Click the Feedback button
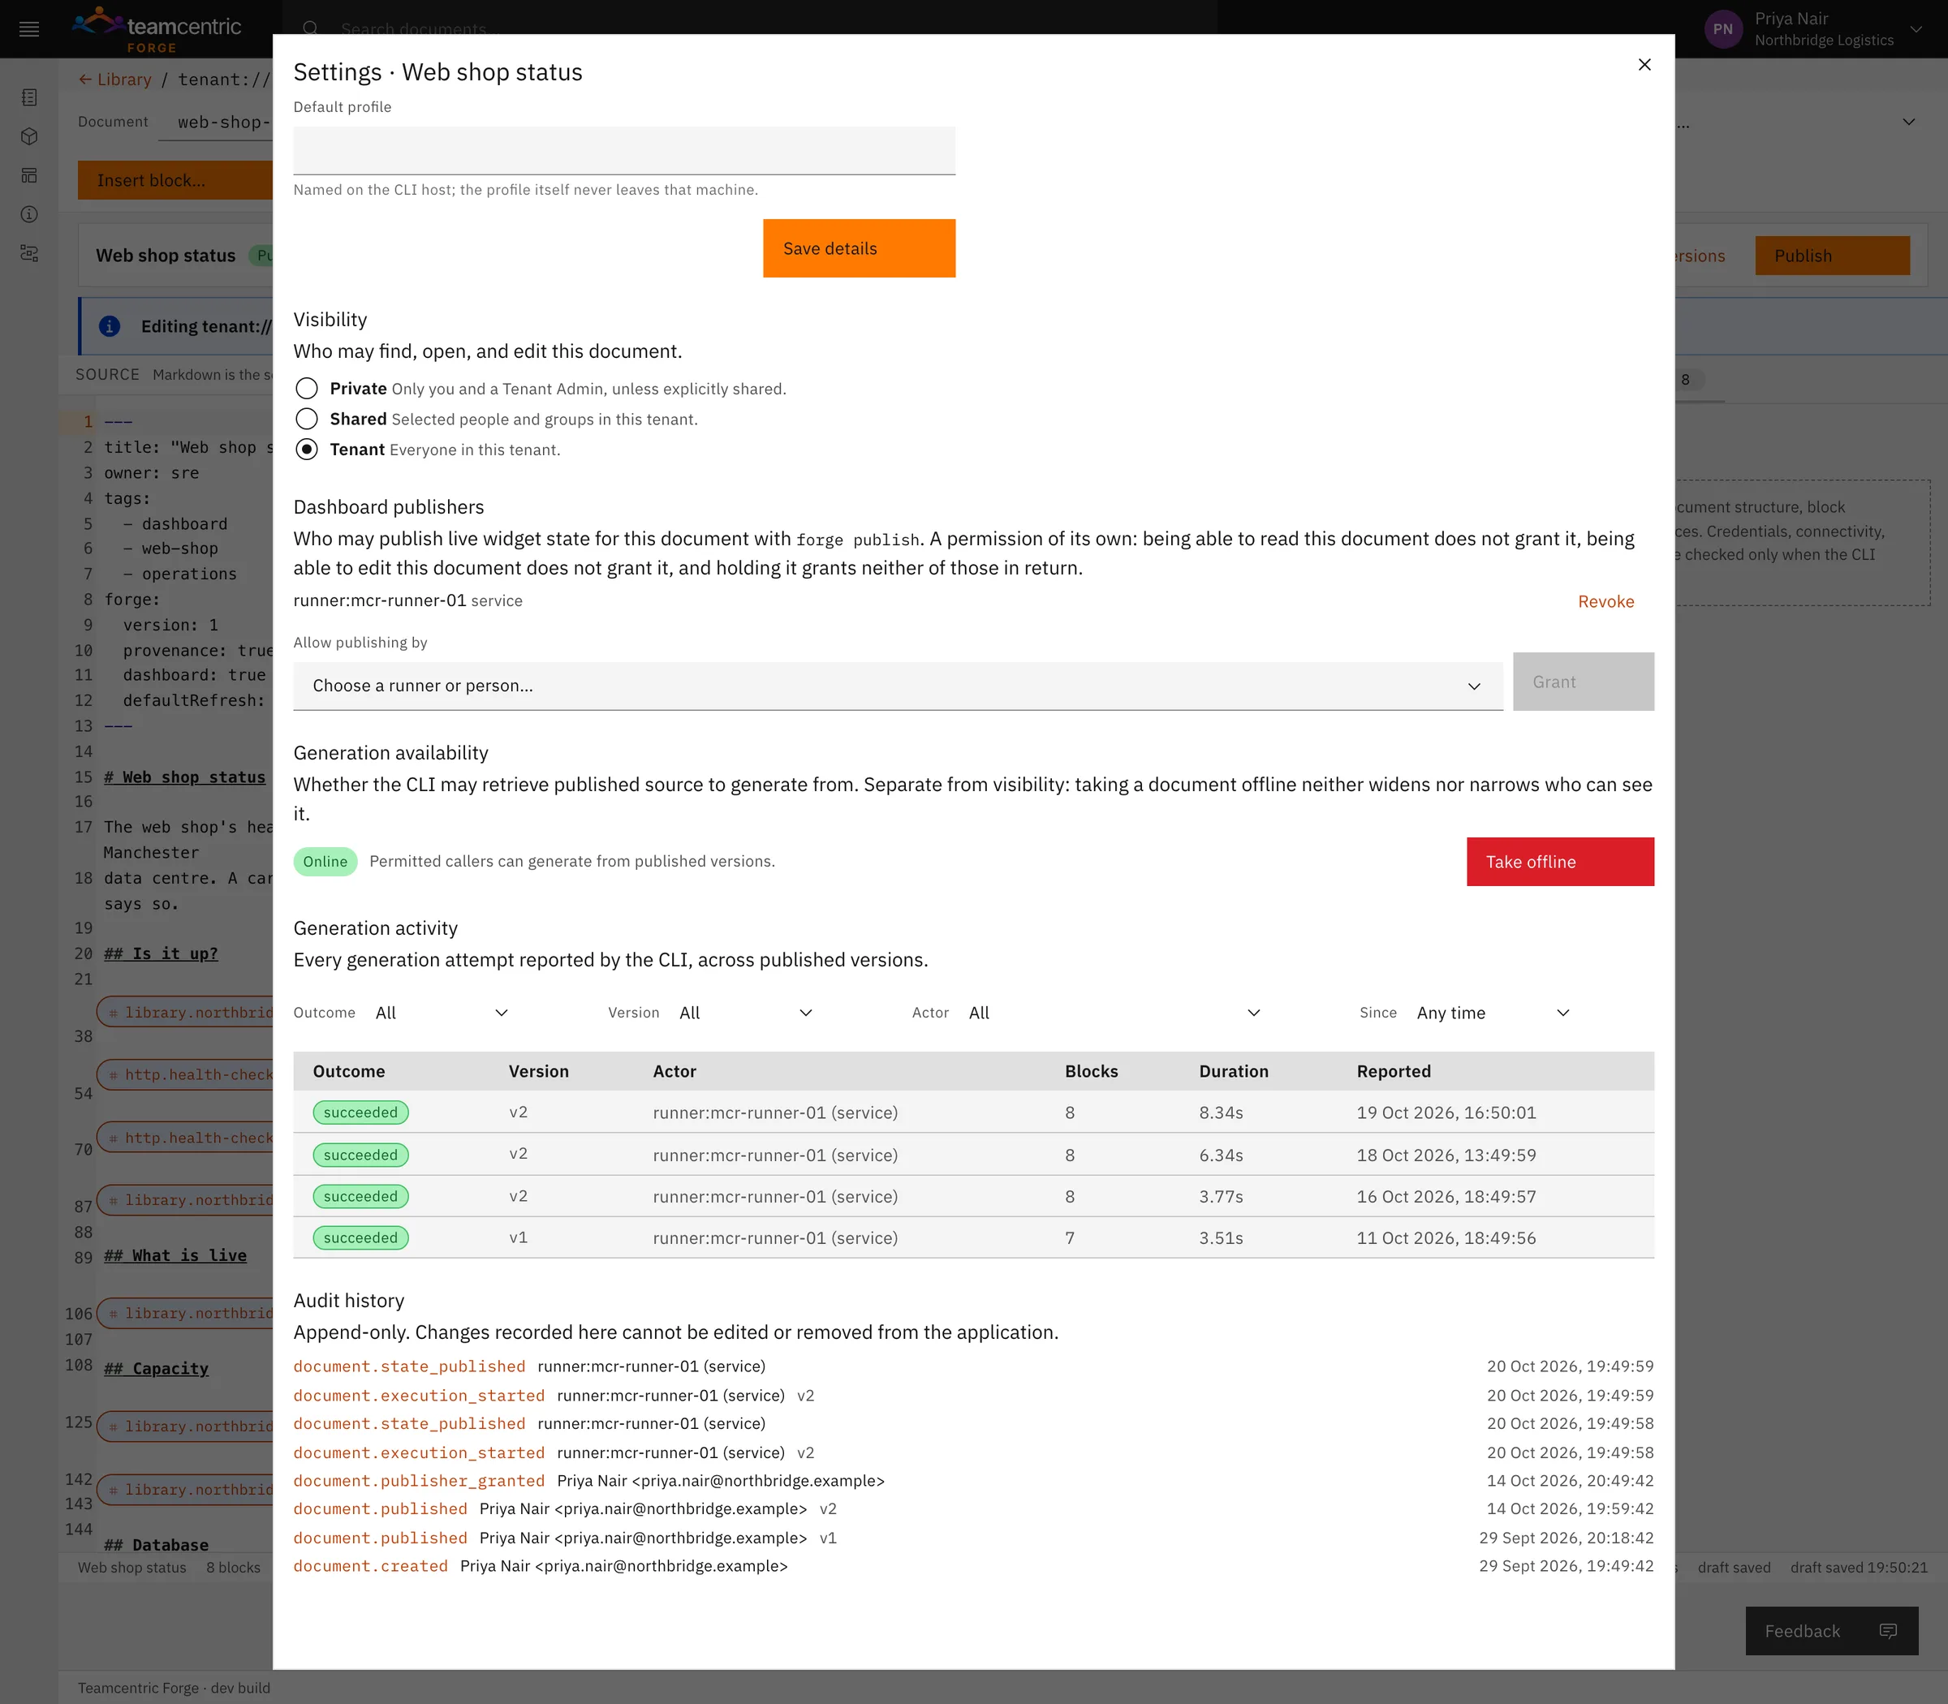 tap(1831, 1631)
